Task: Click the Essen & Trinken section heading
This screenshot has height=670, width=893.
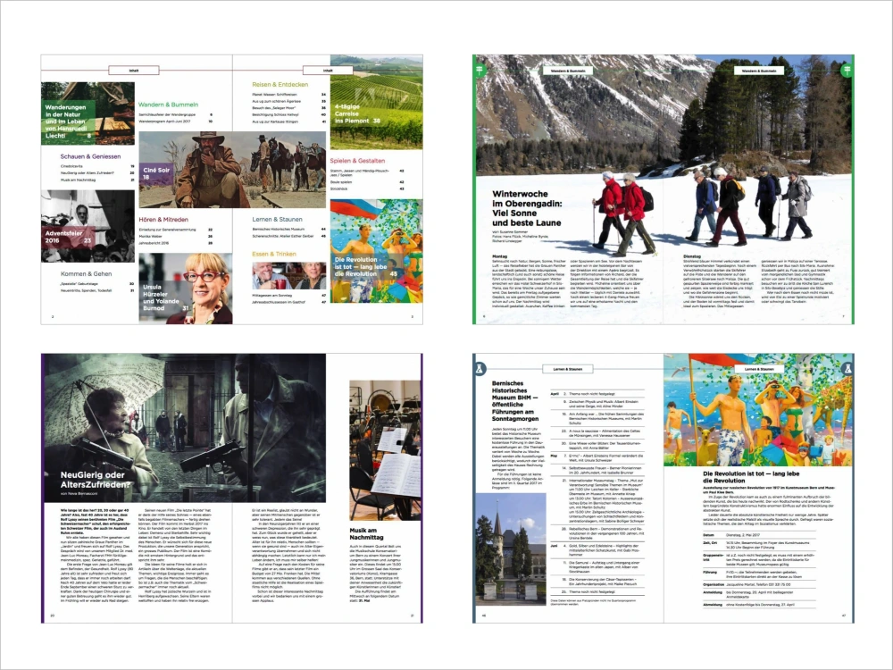Action: point(274,254)
